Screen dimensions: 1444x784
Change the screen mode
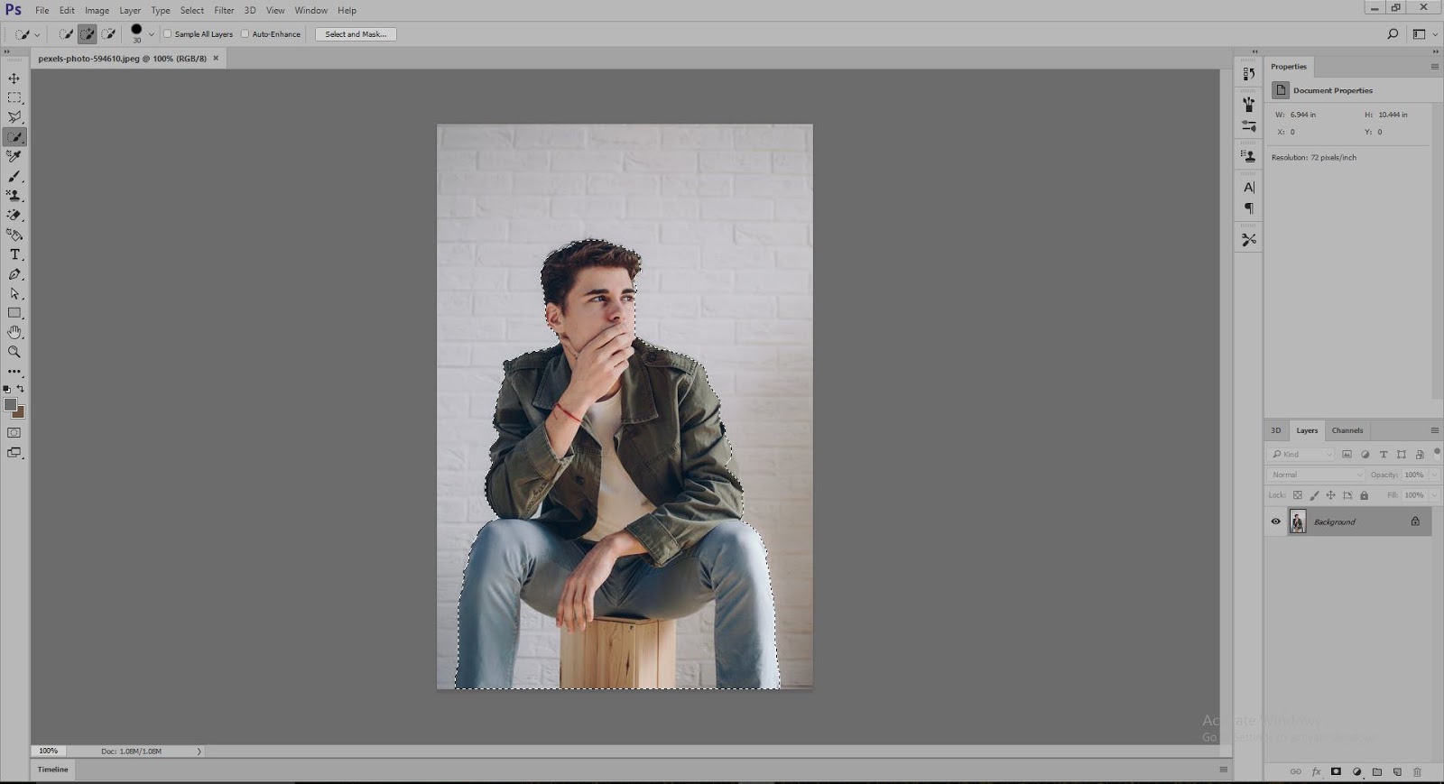(x=14, y=453)
